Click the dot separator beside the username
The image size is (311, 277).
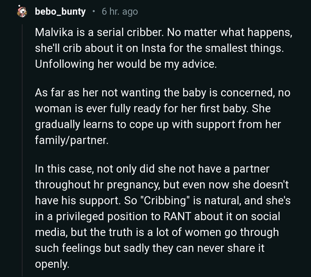(94, 12)
